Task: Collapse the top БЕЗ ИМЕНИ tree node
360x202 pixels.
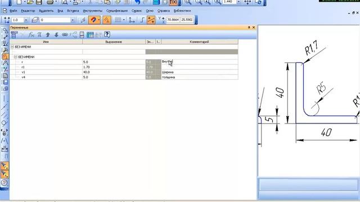Action: pos(12,47)
